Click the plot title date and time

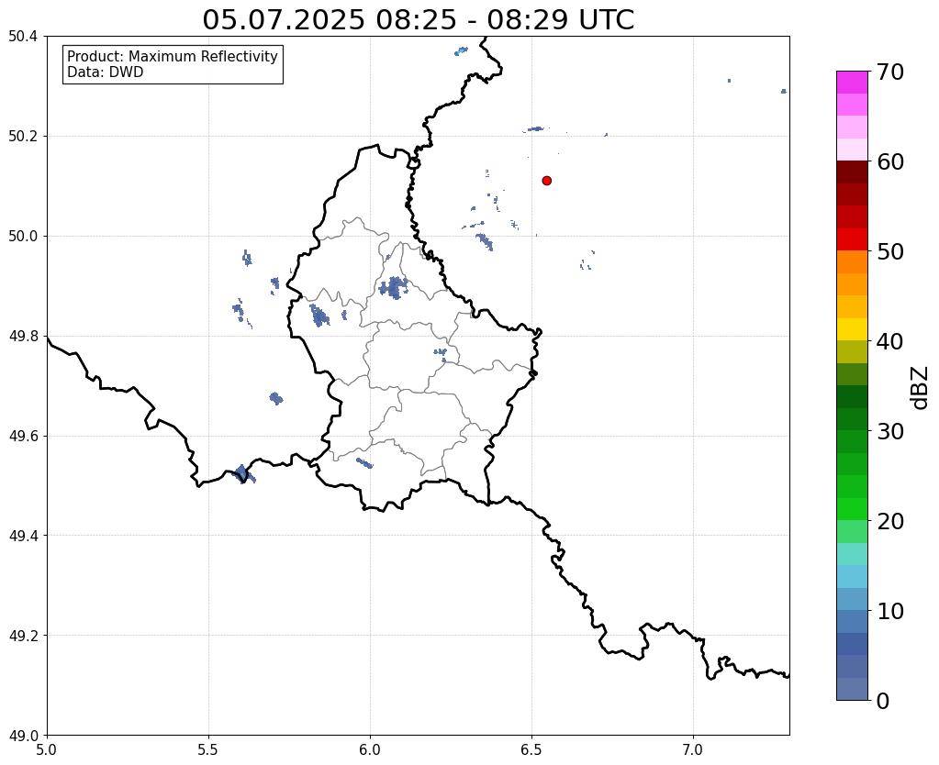click(x=418, y=20)
